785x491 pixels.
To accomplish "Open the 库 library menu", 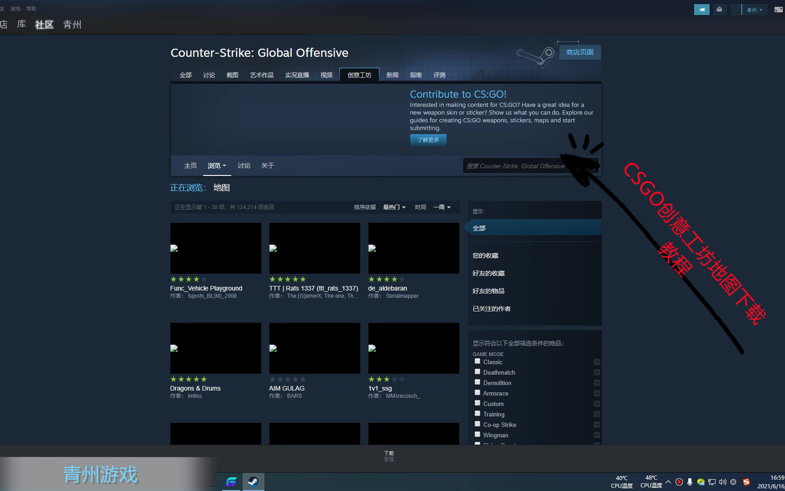I will pyautogui.click(x=21, y=25).
